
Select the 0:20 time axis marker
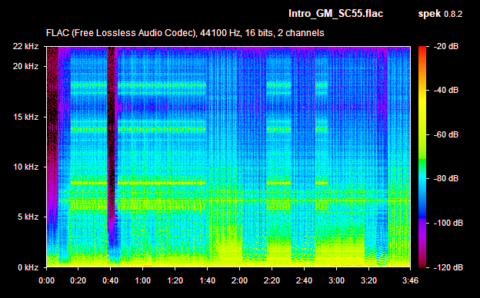[78, 280]
